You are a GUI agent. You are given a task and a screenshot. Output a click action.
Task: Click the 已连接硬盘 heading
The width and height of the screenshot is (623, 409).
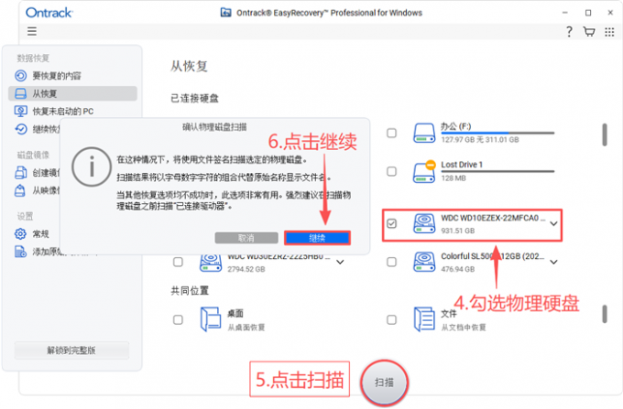point(194,99)
